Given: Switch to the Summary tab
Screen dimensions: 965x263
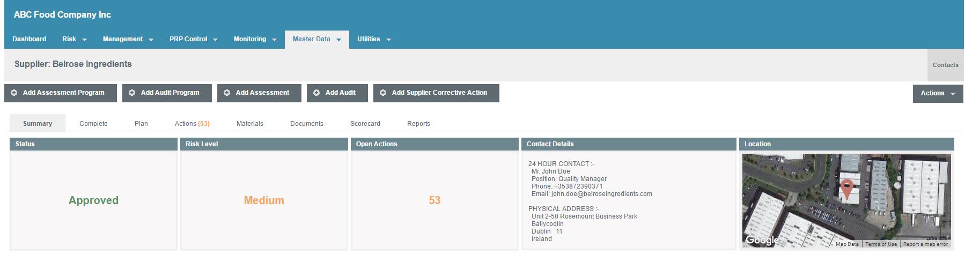Looking at the screenshot, I should [38, 123].
